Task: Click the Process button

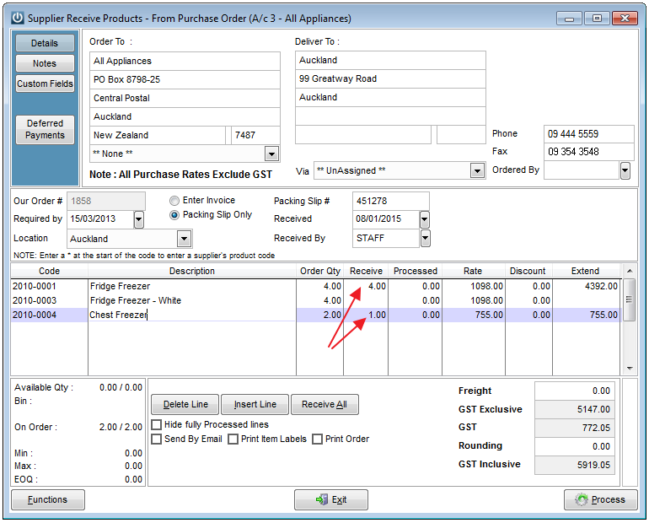Action: (x=600, y=500)
